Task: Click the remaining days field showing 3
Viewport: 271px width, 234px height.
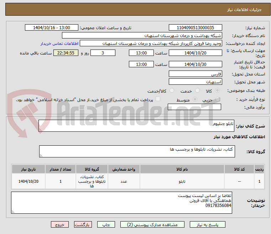Action: (x=103, y=53)
